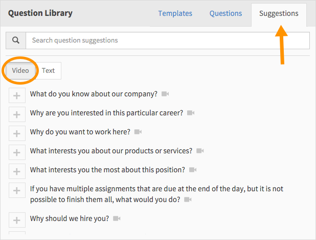Screen dimensions: 316x240
Task: Focus the Search question suggestions field
Action: point(168,40)
